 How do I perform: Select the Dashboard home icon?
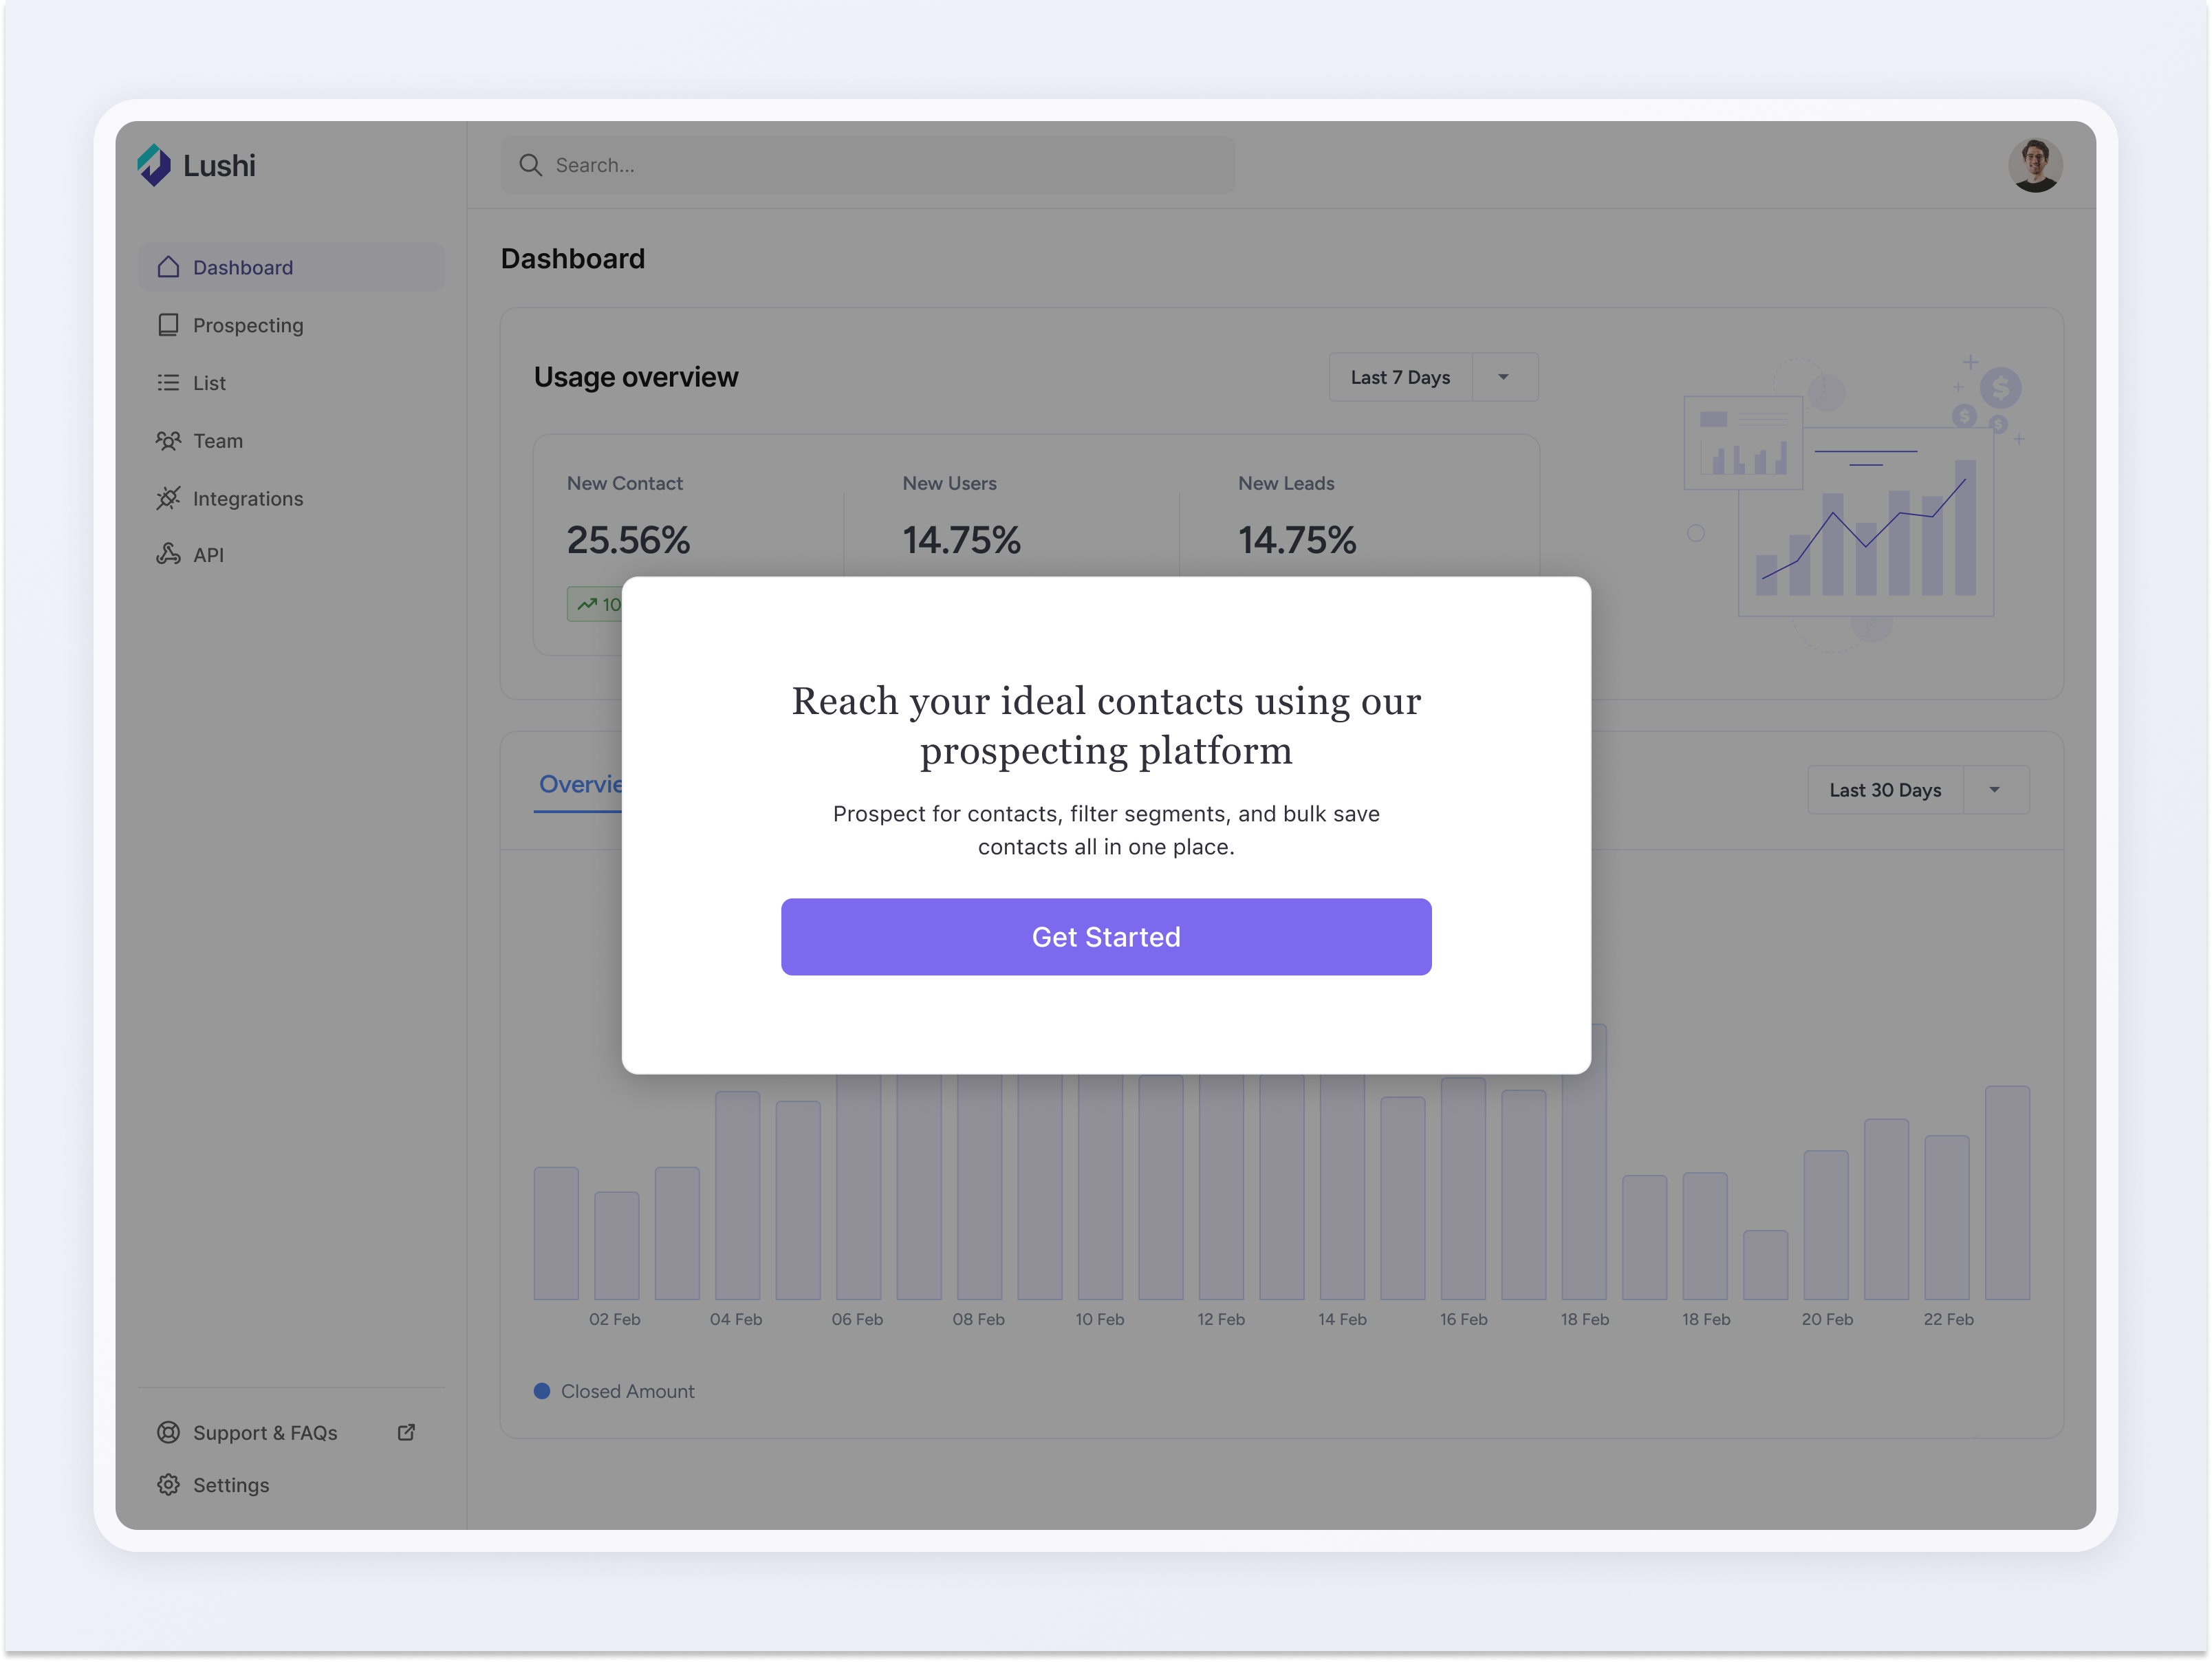[x=168, y=267]
